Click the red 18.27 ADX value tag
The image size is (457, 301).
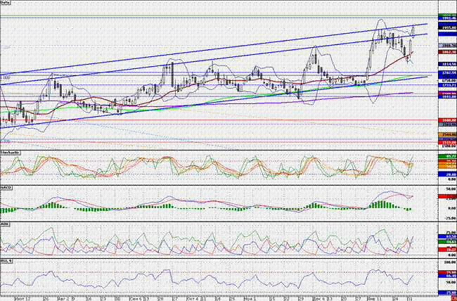pos(447,250)
